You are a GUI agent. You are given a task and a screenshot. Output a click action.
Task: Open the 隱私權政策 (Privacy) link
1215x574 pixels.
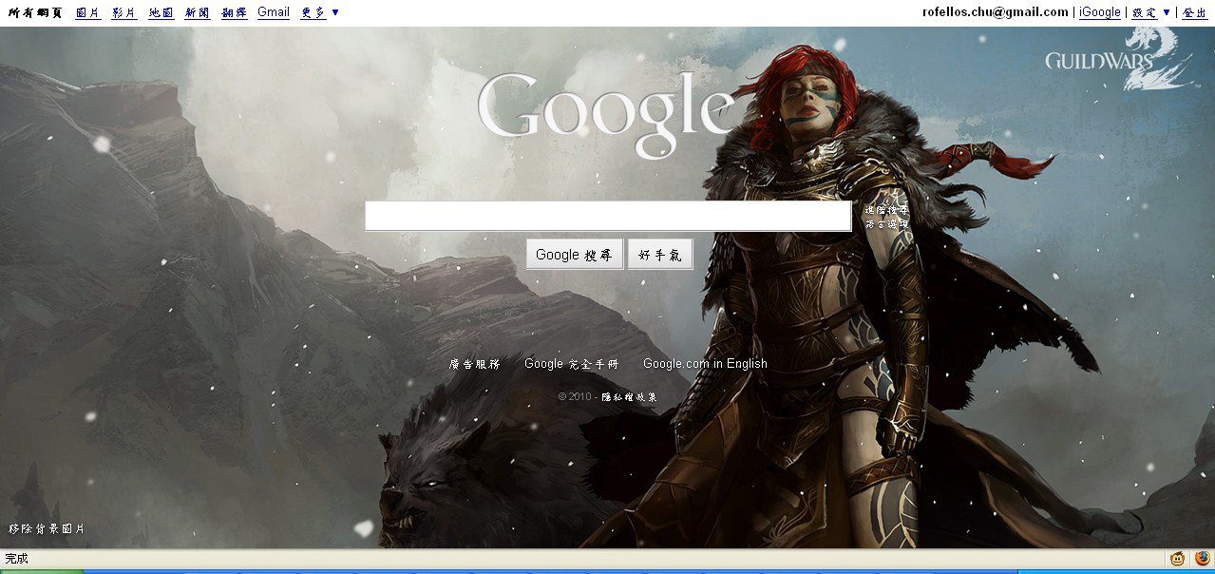point(629,397)
